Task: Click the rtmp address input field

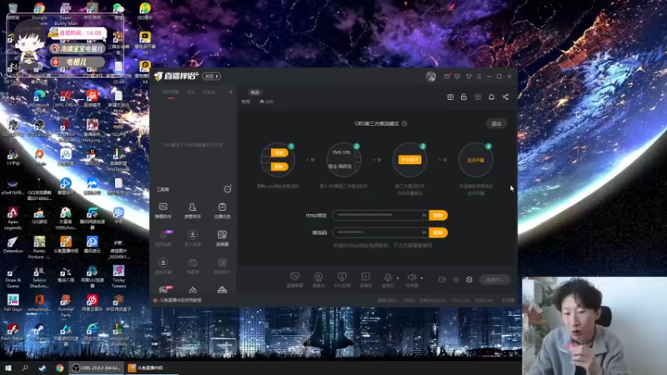Action: (380, 215)
